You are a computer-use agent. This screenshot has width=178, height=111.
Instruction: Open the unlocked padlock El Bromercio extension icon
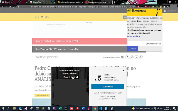[x=160, y=7]
